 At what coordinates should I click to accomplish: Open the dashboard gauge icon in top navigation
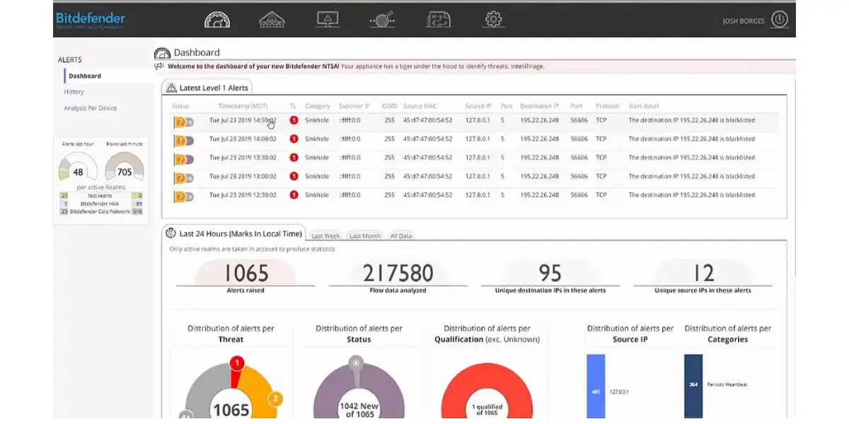(216, 19)
